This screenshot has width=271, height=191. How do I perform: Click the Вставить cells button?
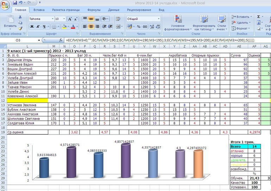242,17
